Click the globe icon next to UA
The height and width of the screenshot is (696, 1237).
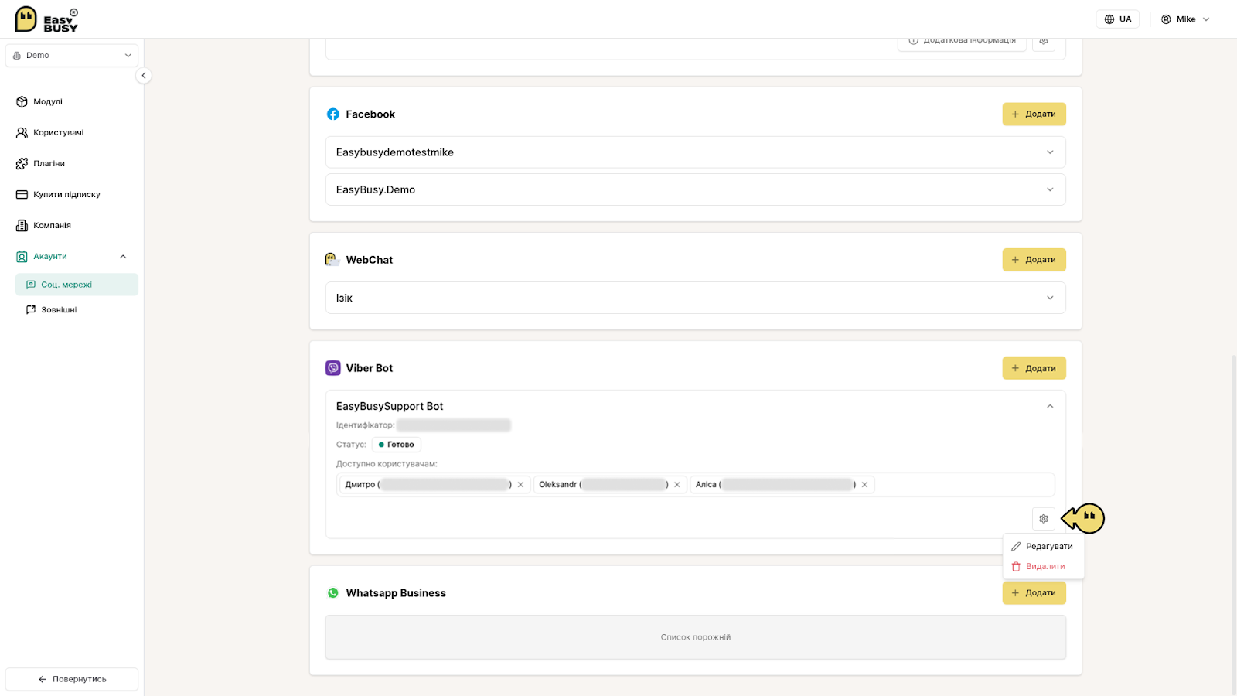coord(1109,19)
